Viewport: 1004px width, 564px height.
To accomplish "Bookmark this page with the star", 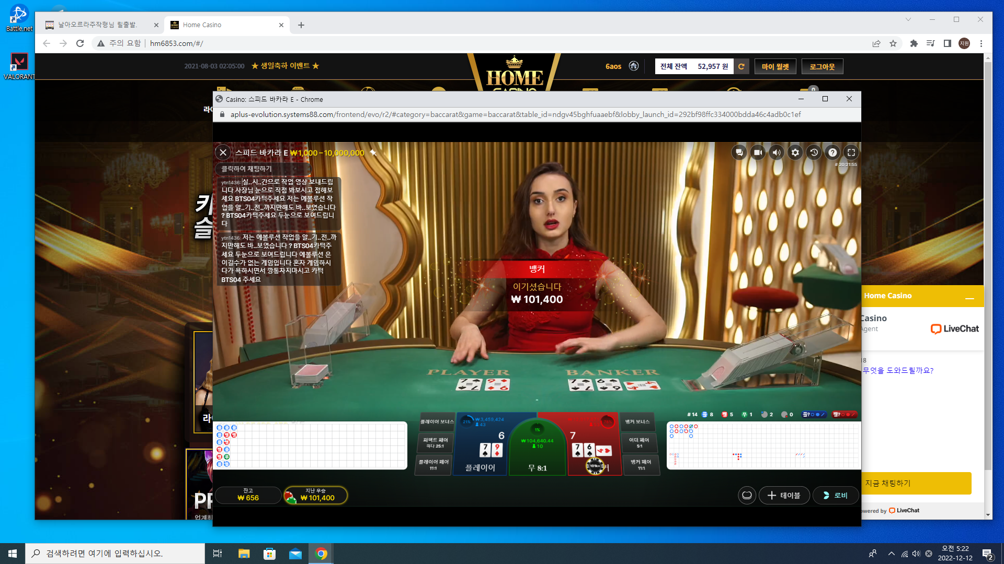I will tap(893, 43).
